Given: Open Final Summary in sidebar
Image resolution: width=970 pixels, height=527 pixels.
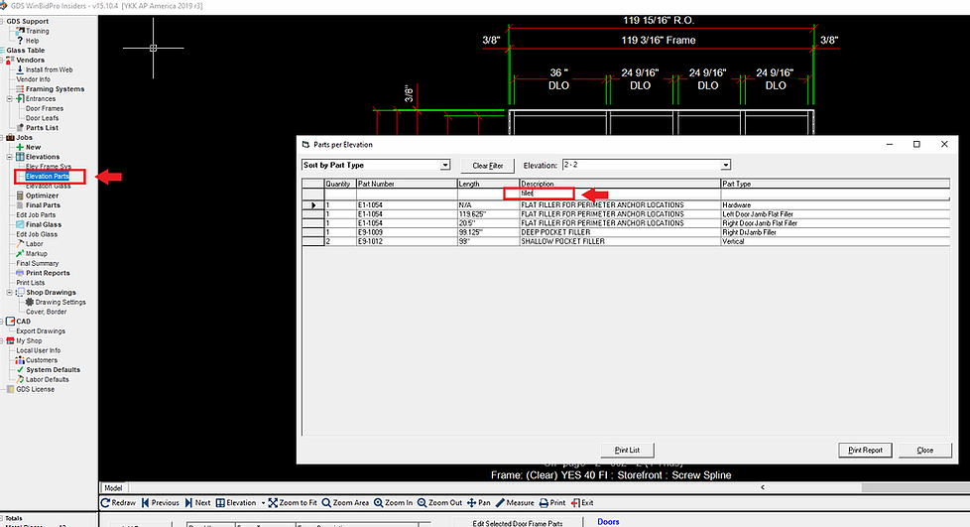Looking at the screenshot, I should coord(37,263).
